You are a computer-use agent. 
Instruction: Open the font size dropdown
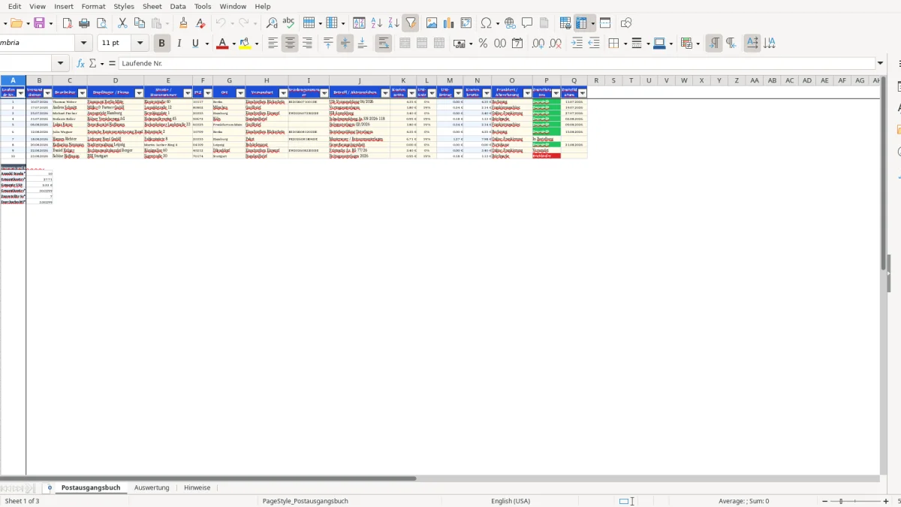click(140, 44)
